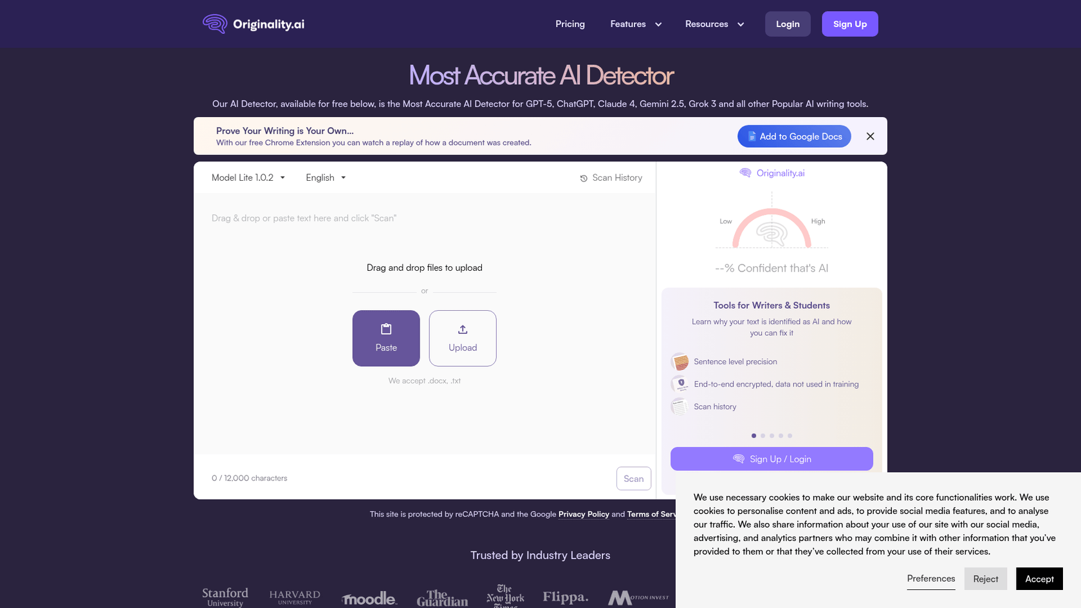
Task: Select the Paste clipboard icon
Action: [386, 329]
